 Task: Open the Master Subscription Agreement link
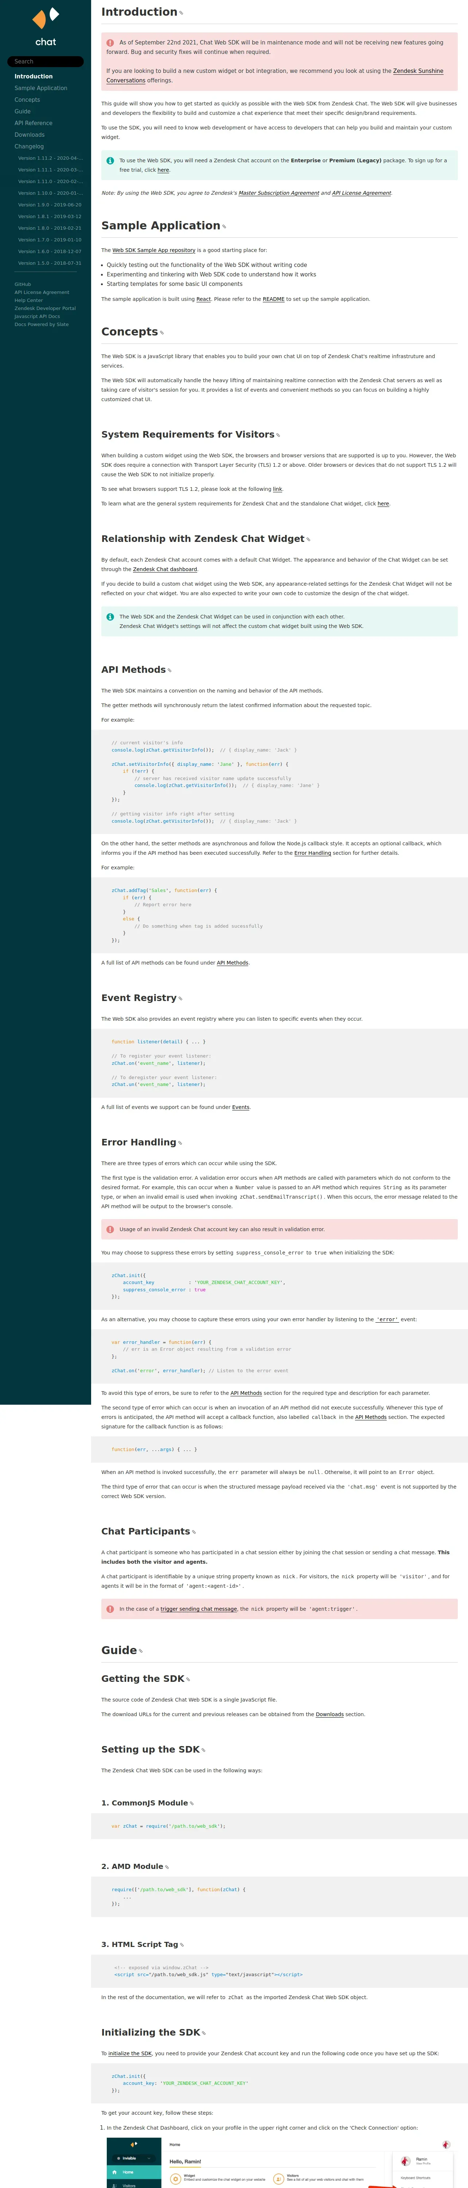point(278,193)
